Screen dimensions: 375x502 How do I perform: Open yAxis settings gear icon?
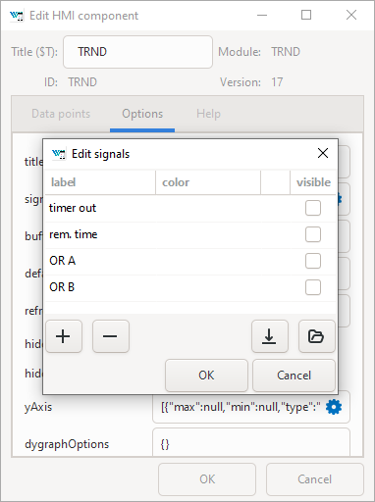pos(334,407)
